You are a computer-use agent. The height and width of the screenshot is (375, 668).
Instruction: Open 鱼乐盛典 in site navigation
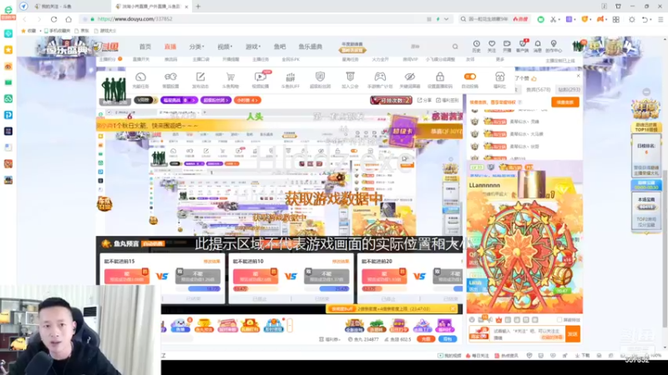(x=310, y=47)
